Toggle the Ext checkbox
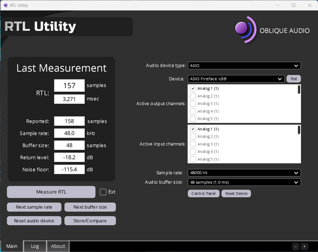318x252 pixels. 103,192
